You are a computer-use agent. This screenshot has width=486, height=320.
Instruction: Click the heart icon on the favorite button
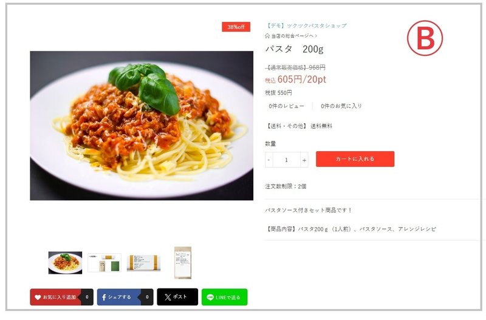click(x=38, y=298)
